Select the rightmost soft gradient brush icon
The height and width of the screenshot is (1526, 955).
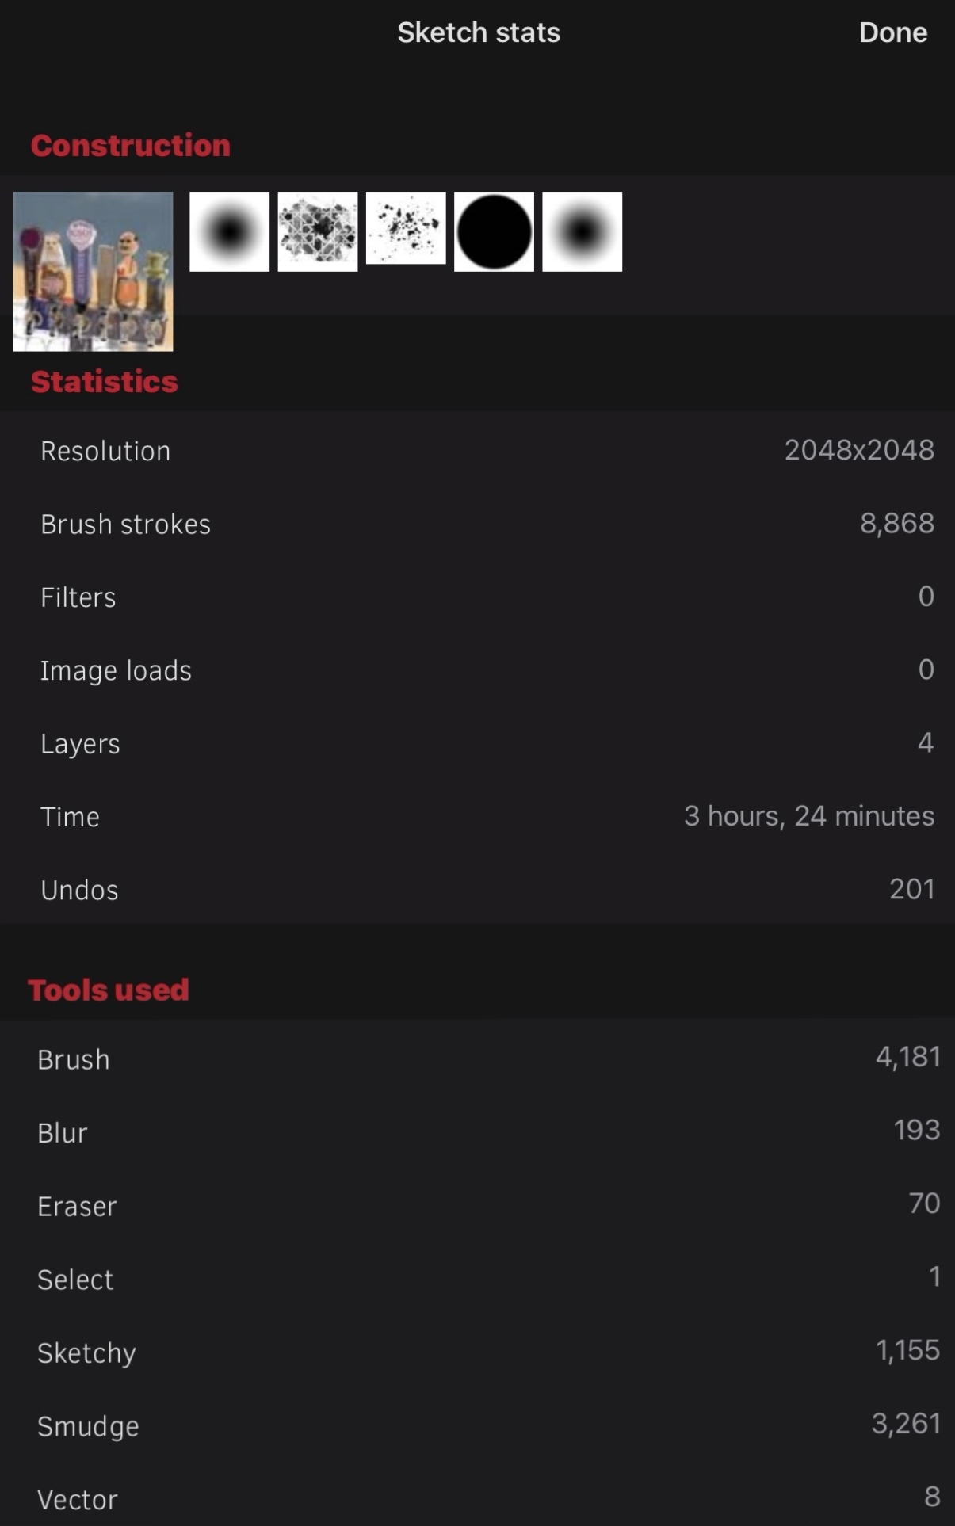pos(582,231)
